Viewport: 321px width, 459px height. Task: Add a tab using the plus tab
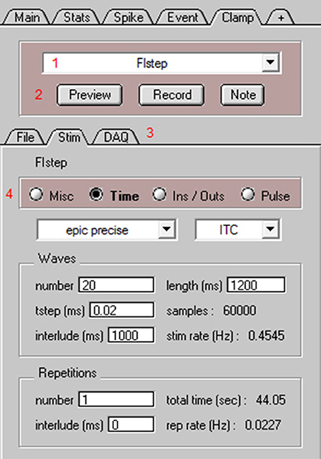pyautogui.click(x=281, y=18)
